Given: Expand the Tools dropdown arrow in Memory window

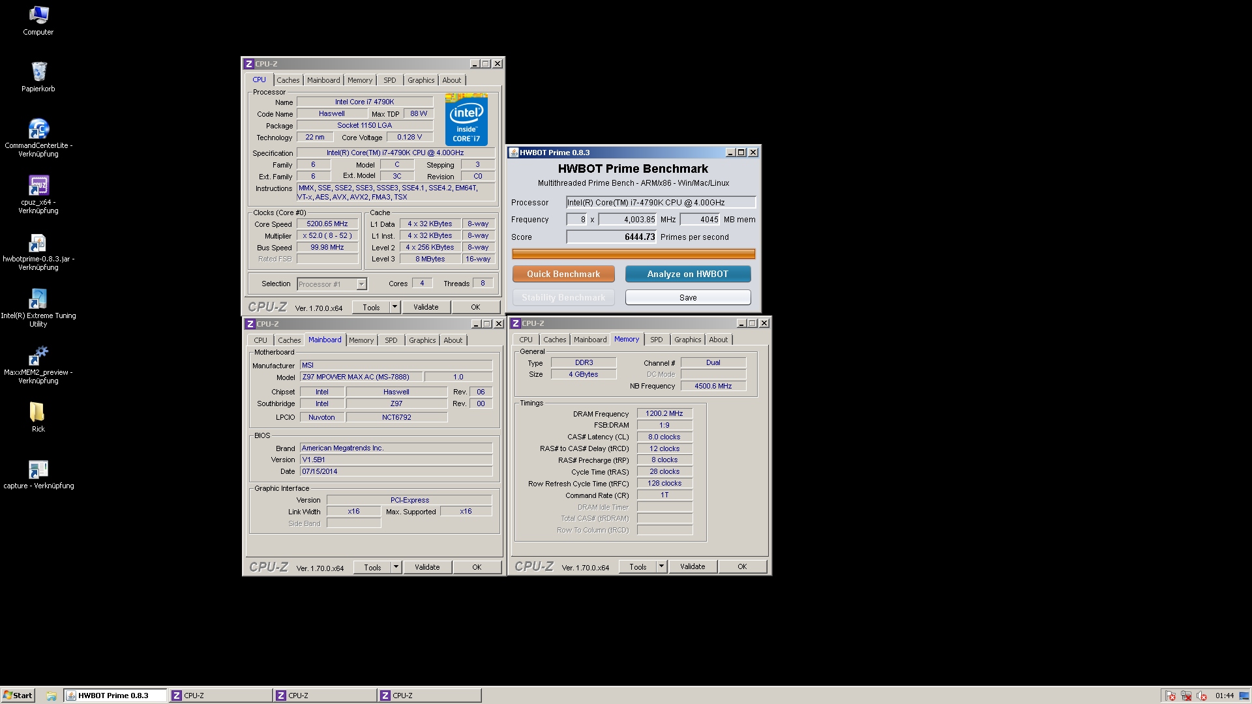Looking at the screenshot, I should click(x=661, y=566).
